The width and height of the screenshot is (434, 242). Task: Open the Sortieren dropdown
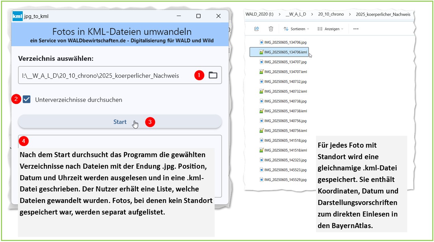(x=296, y=29)
